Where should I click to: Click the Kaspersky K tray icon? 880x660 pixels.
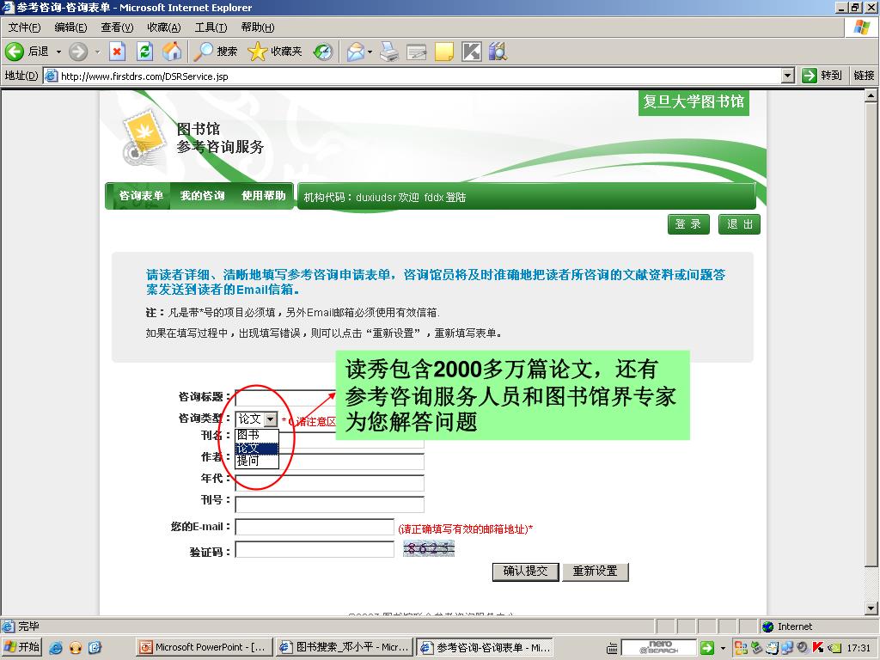818,648
